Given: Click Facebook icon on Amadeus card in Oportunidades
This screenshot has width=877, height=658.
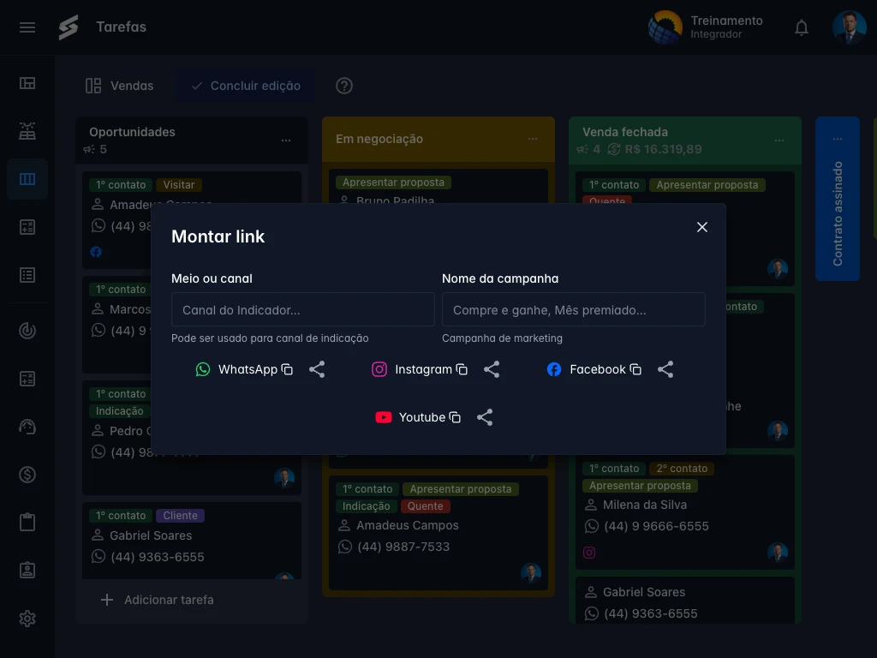Looking at the screenshot, I should [96, 253].
